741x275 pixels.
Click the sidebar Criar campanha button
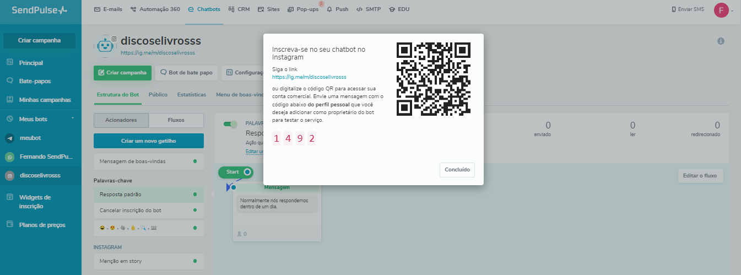(x=39, y=40)
